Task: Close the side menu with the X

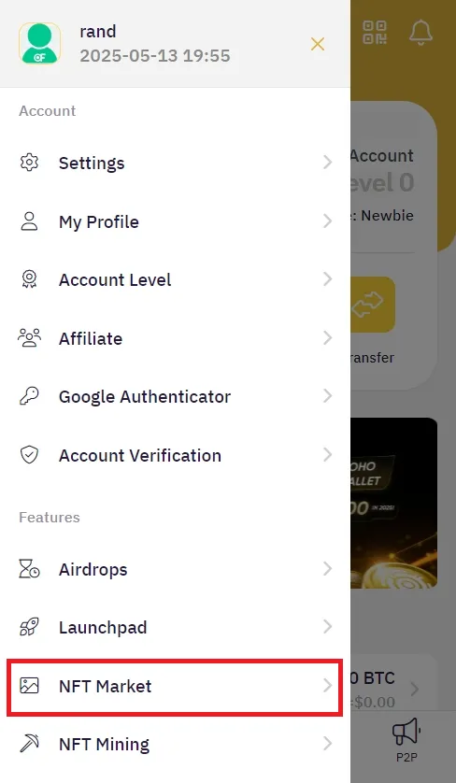Action: tap(318, 44)
